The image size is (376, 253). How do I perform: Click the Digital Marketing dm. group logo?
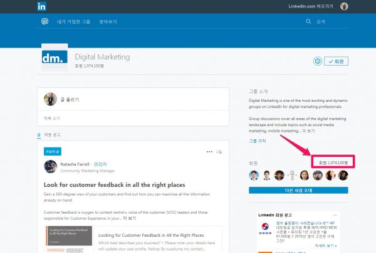click(54, 59)
